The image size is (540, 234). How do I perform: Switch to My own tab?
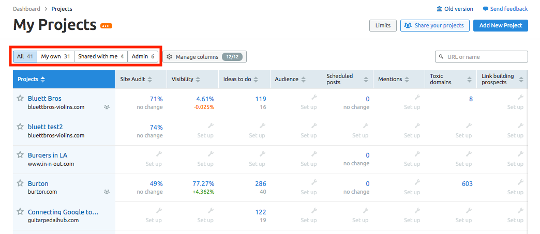56,56
